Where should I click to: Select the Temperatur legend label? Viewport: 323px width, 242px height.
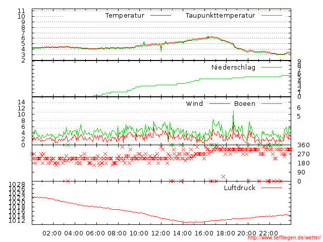click(125, 16)
